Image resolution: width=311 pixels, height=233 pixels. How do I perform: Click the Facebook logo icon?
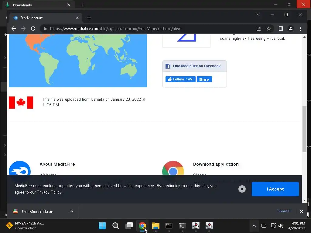click(168, 66)
